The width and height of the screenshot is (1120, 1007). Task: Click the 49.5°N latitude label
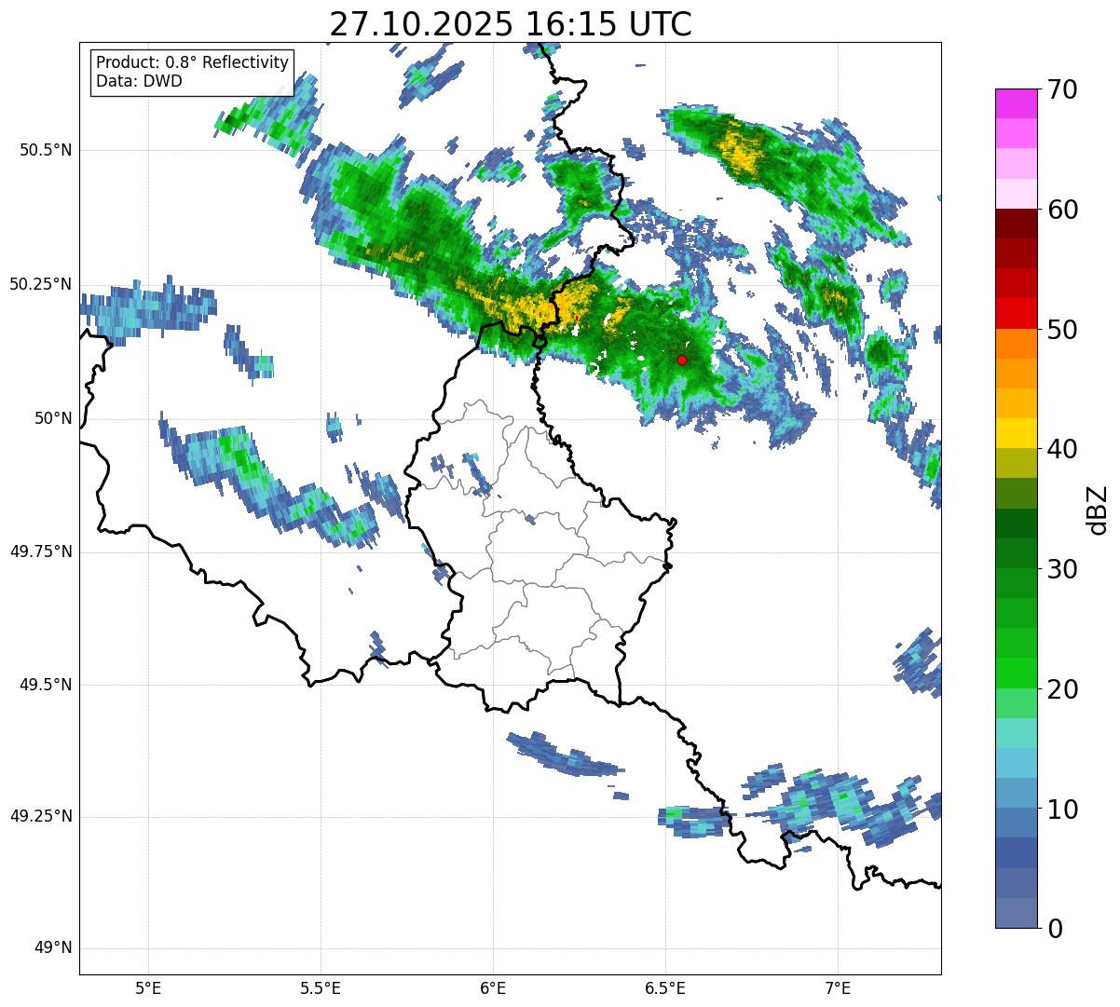point(47,685)
